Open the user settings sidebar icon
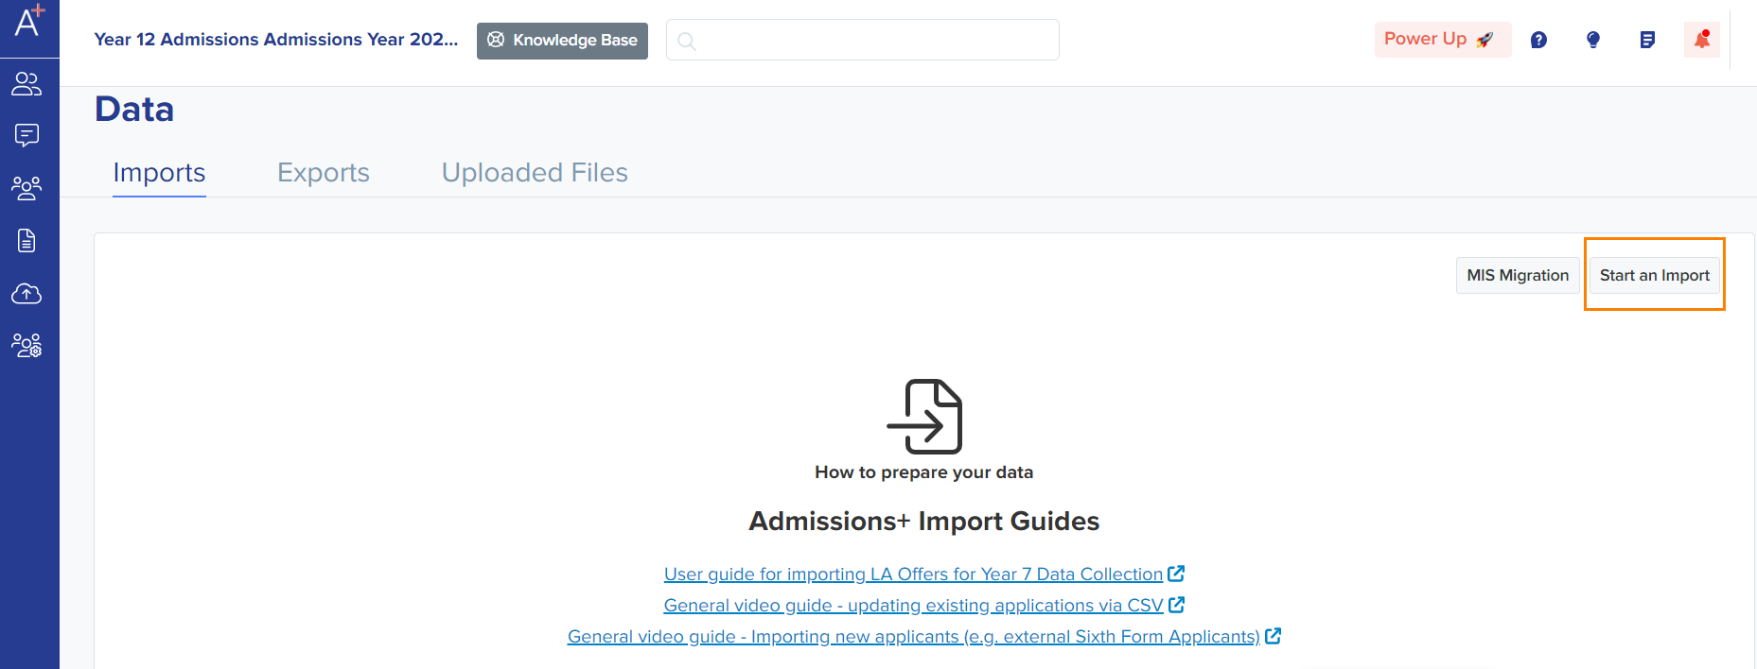The image size is (1757, 669). pos(26,345)
